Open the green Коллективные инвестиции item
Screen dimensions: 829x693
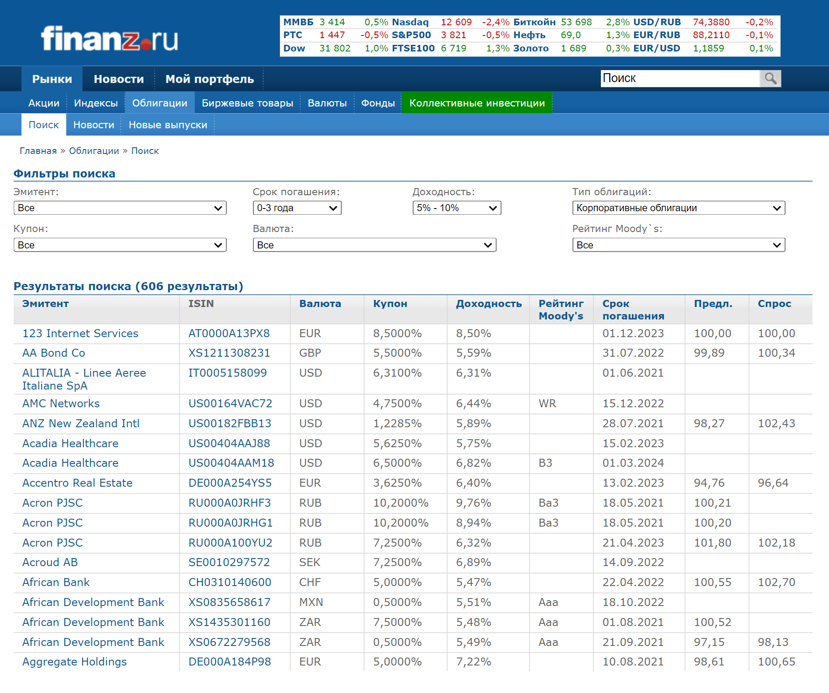(477, 103)
